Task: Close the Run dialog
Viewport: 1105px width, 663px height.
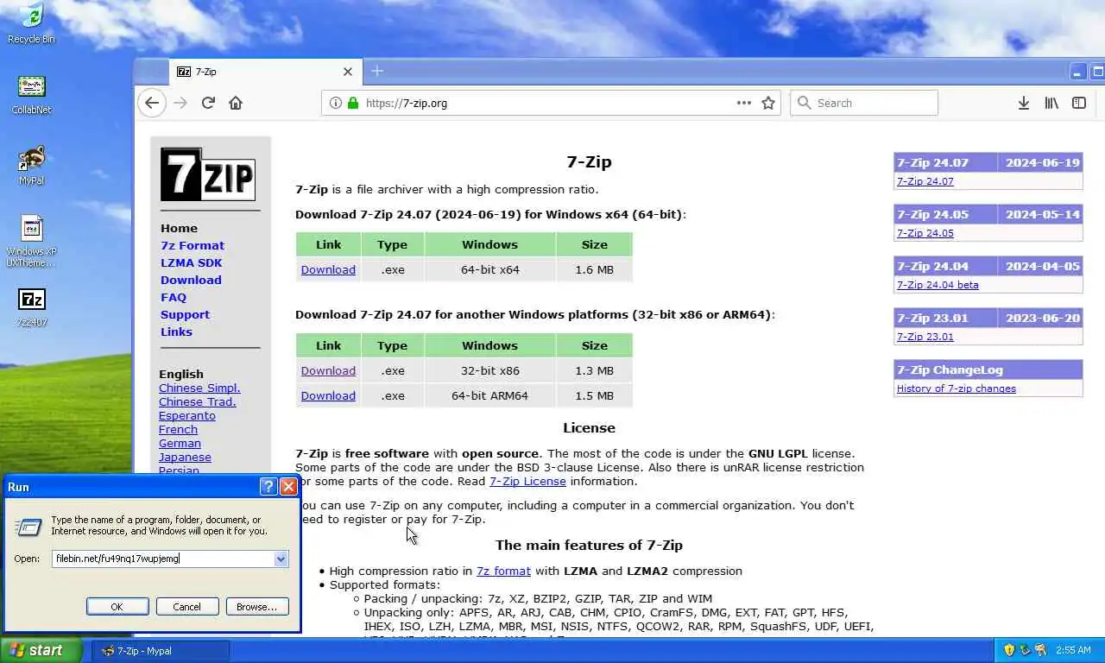Action: click(x=289, y=487)
